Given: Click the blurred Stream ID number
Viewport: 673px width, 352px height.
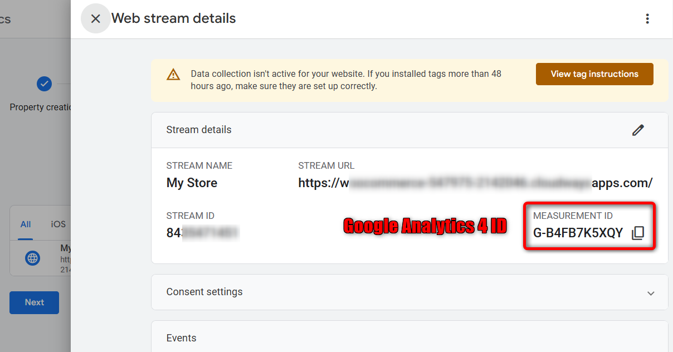Looking at the screenshot, I should click(x=202, y=233).
